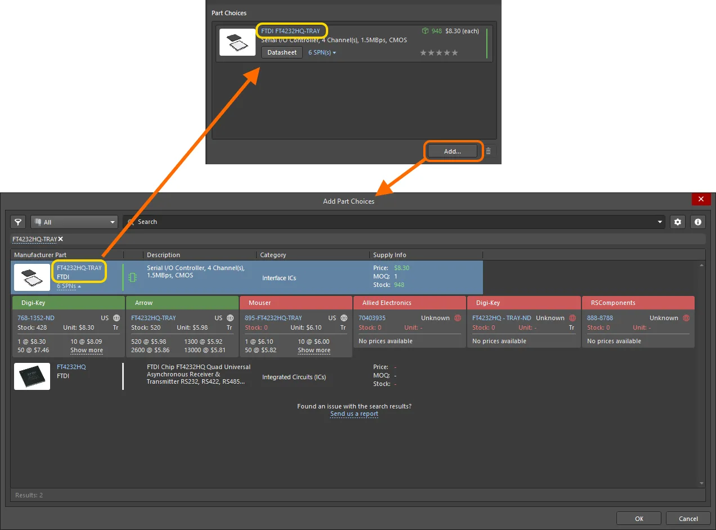Viewport: 716px width, 530px height.
Task: Open Mouser part 895-FT4232HQ-TRAY
Action: 274,318
